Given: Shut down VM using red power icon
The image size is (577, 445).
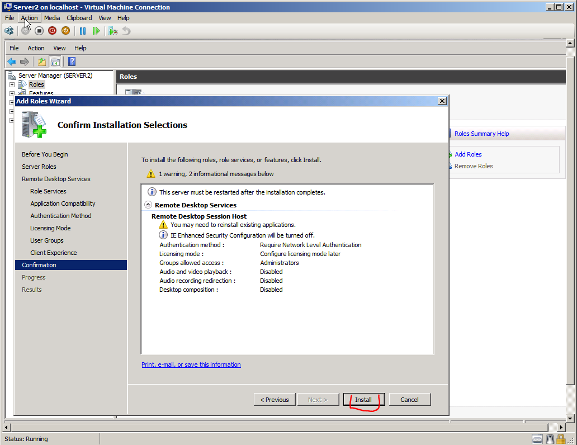Looking at the screenshot, I should coord(52,31).
